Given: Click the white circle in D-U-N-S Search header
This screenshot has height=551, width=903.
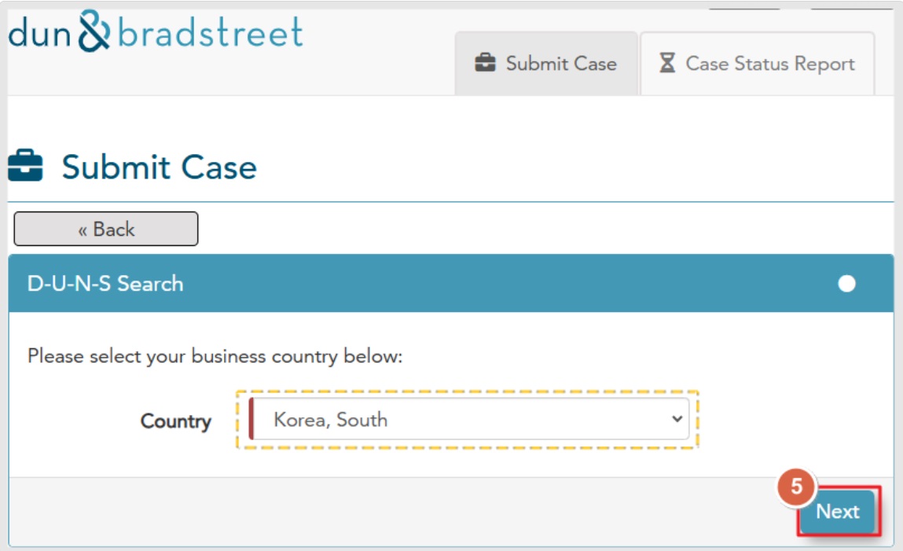Looking at the screenshot, I should pos(846,283).
